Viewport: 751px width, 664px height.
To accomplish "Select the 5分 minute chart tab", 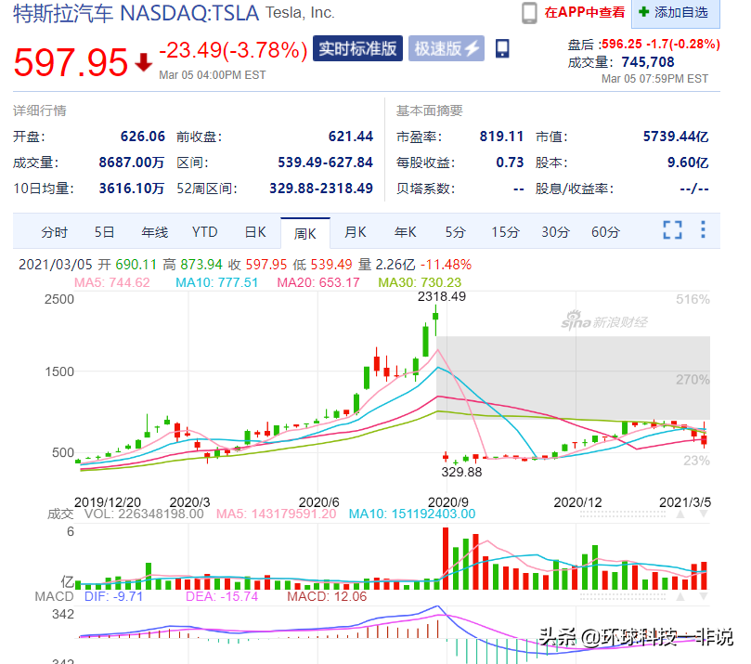I will click(455, 232).
